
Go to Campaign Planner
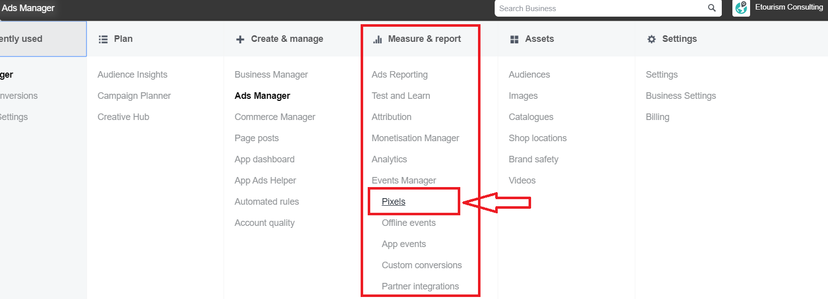[x=134, y=96]
